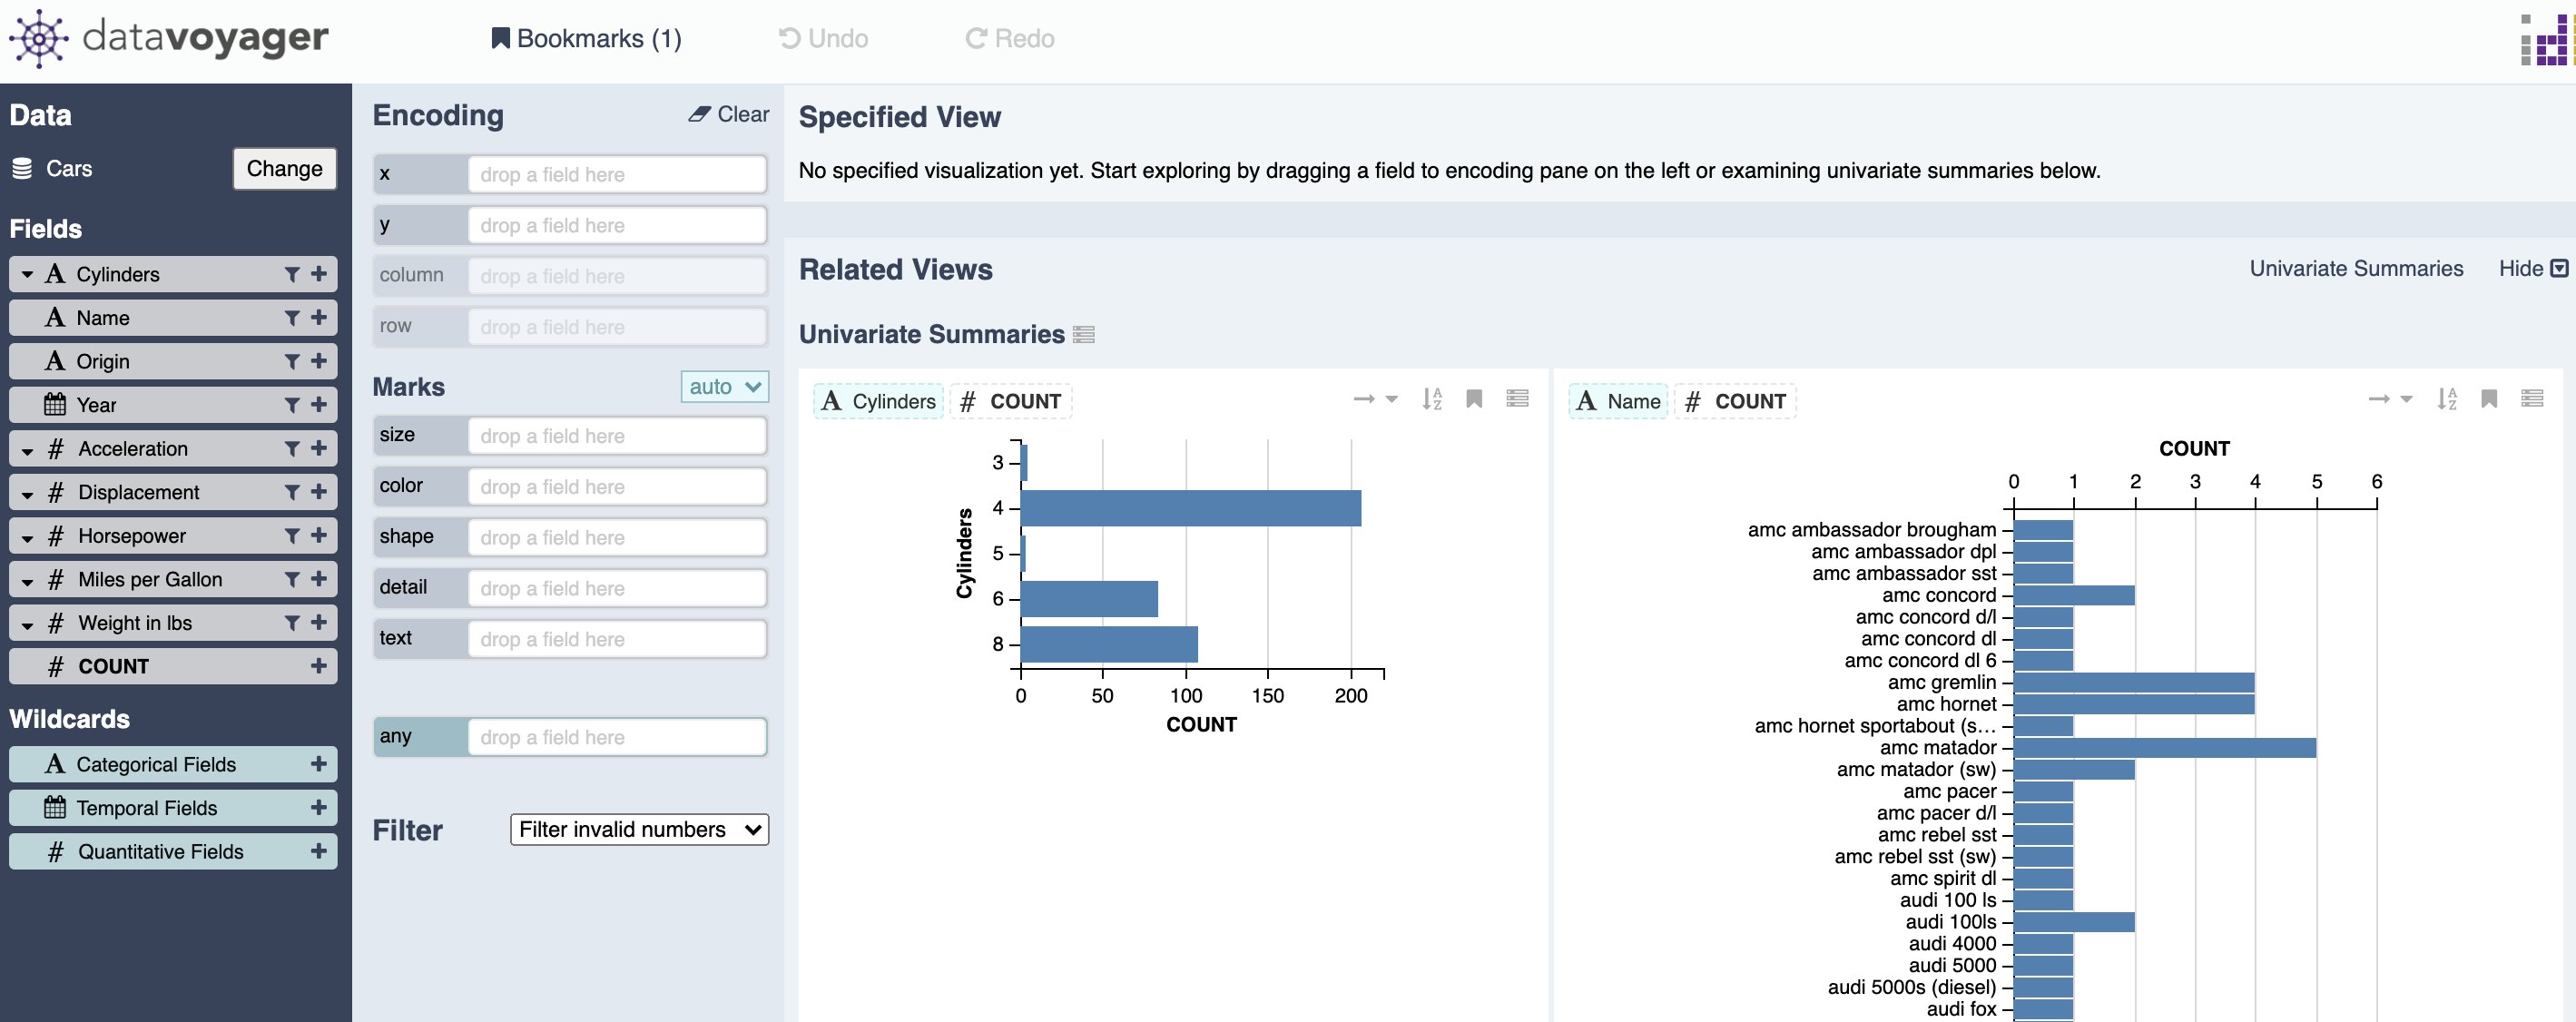Open the Marks auto dropdown
This screenshot has height=1022, width=2576.
(724, 386)
